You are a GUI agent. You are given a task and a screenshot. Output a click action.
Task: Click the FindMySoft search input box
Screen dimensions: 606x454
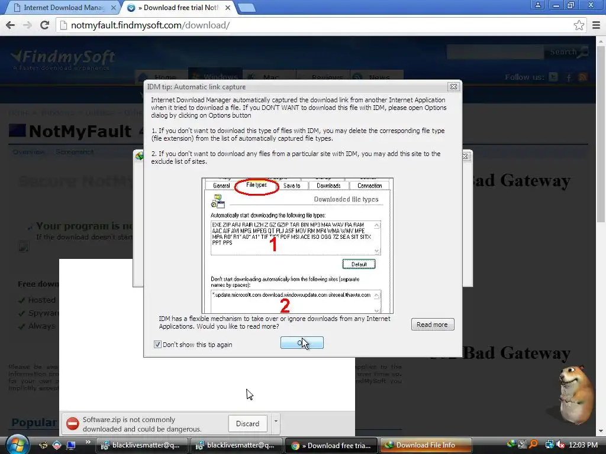(x=495, y=52)
